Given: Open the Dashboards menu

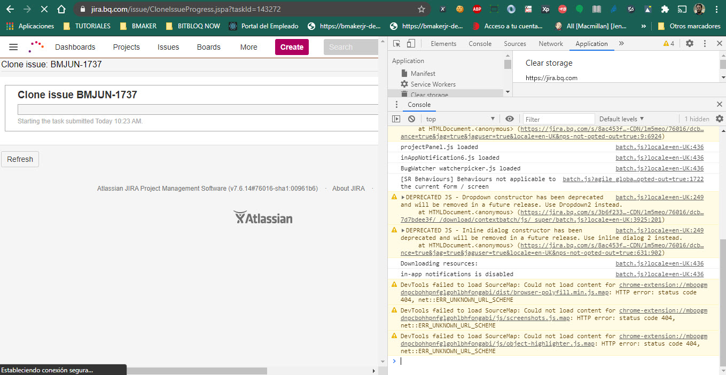Looking at the screenshot, I should tap(75, 47).
